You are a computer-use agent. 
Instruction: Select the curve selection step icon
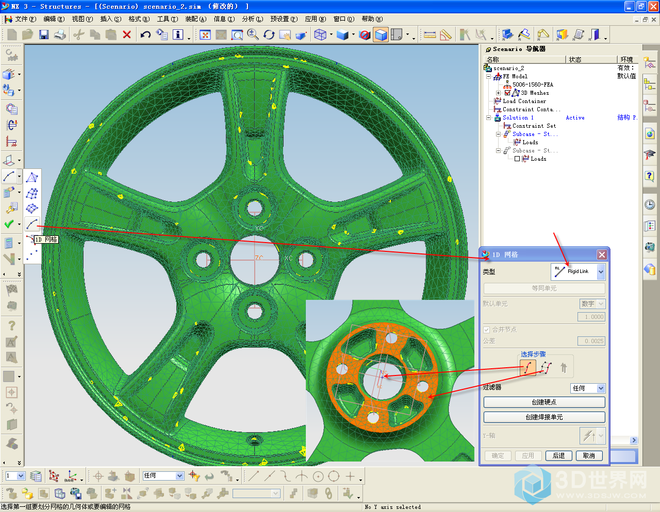528,368
